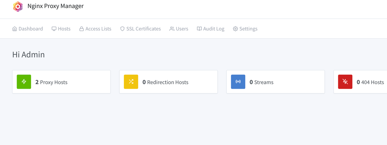Click the blue broadcast Streams icon

tap(238, 82)
